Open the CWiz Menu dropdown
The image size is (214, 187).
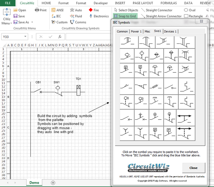pos(6,16)
